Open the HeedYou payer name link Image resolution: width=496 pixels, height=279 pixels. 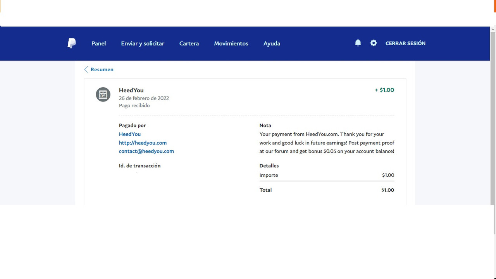point(130,134)
